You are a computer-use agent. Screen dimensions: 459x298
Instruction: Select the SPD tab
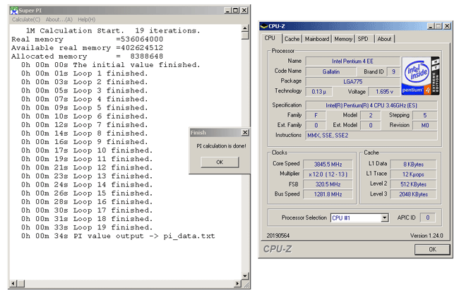(363, 39)
